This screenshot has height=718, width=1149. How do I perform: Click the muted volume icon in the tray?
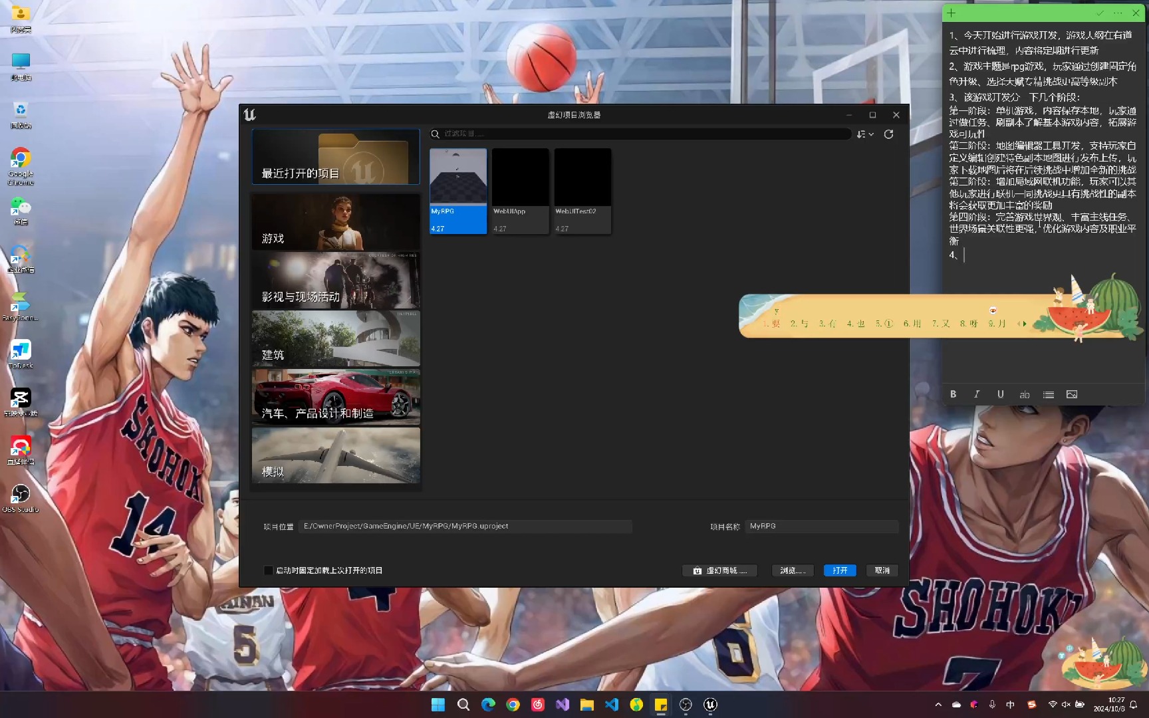click(x=1066, y=705)
